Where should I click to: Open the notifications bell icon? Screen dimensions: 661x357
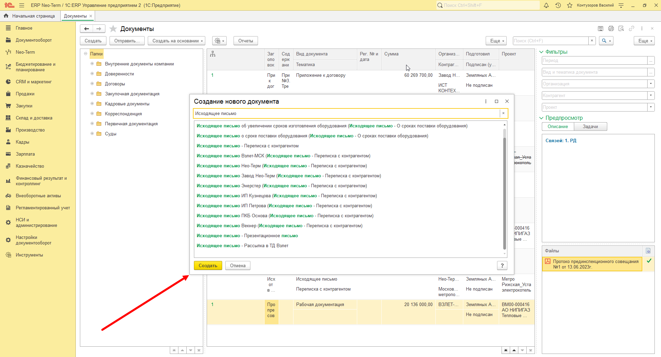pos(546,5)
